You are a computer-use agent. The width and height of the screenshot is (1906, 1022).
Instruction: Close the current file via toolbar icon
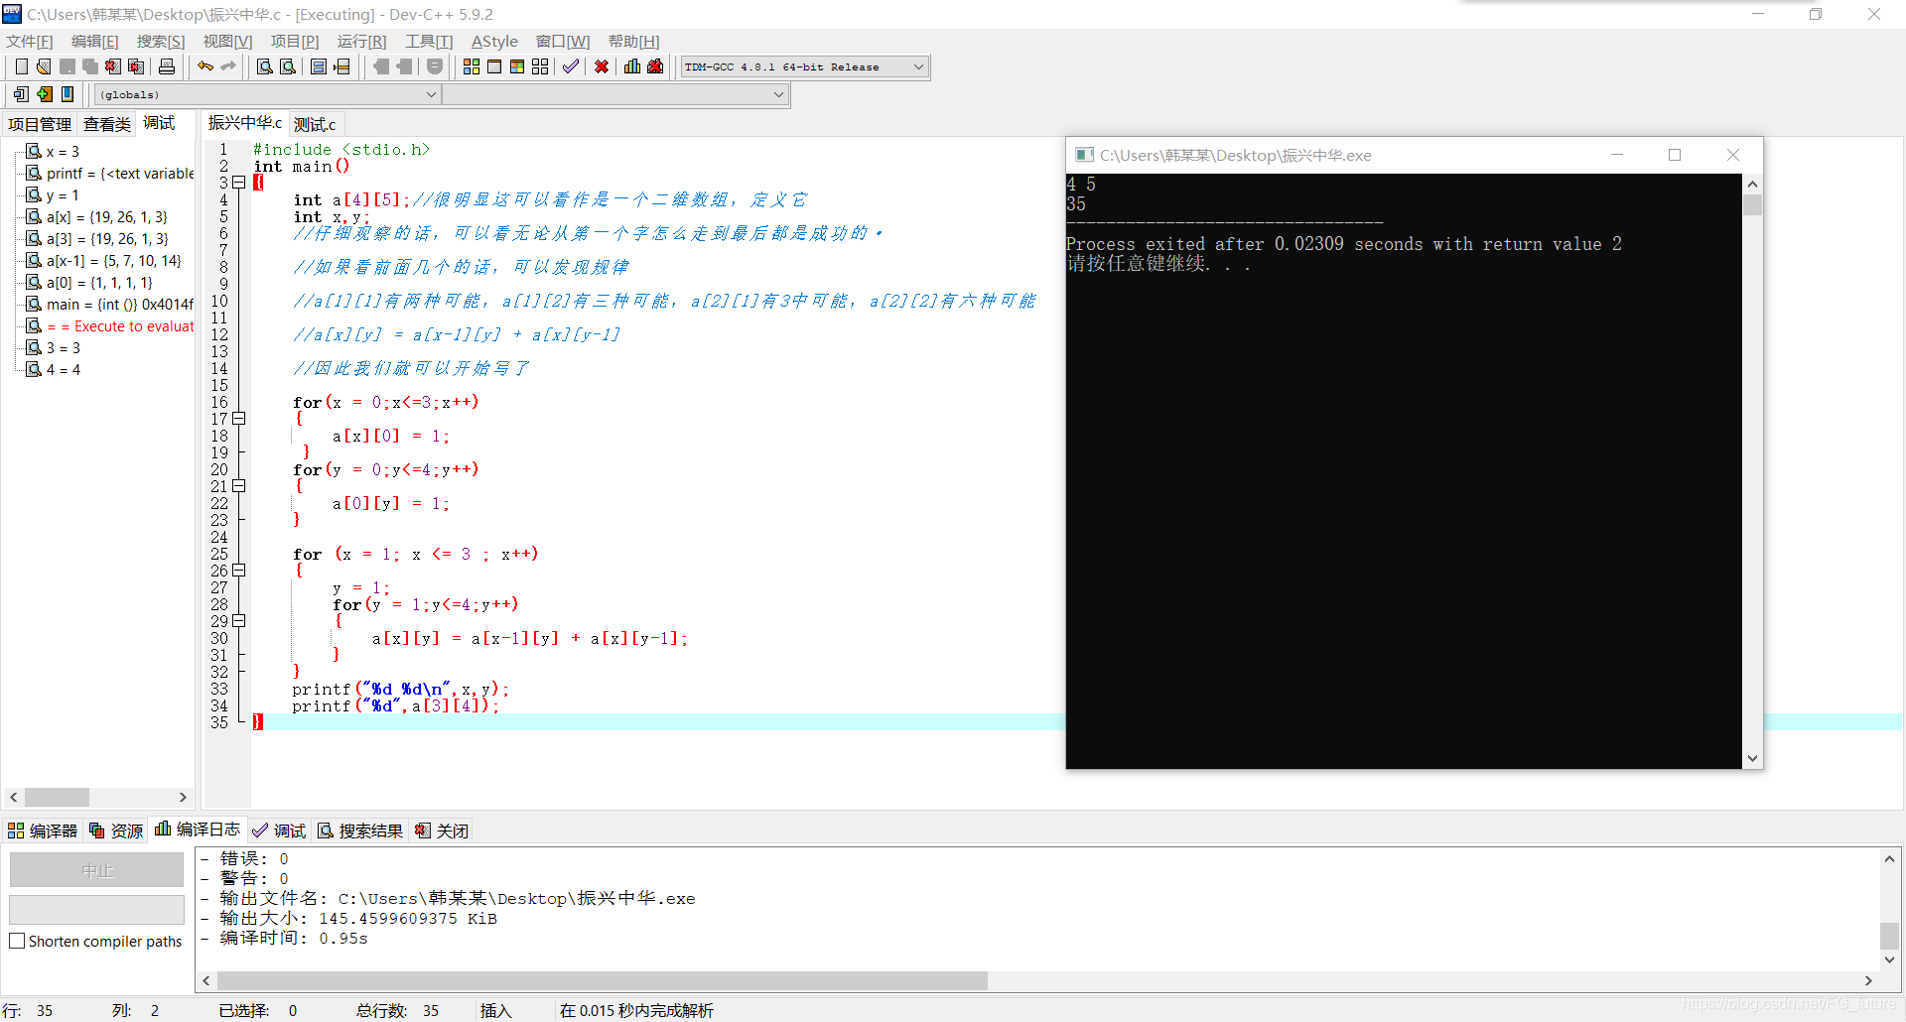113,66
